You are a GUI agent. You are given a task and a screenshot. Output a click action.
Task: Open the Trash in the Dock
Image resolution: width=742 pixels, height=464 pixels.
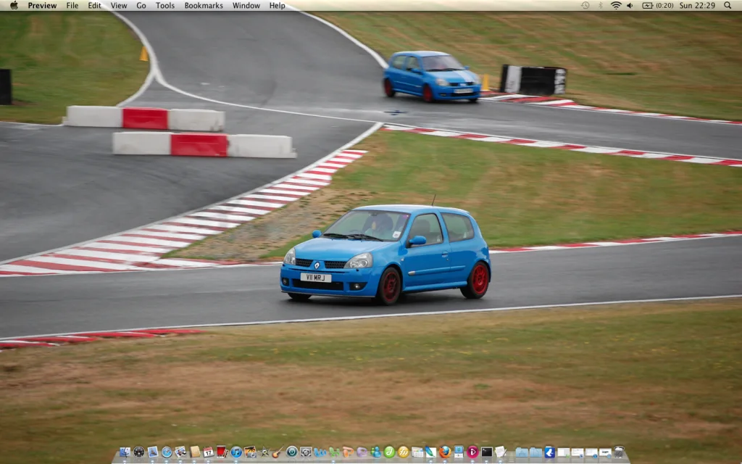619,452
